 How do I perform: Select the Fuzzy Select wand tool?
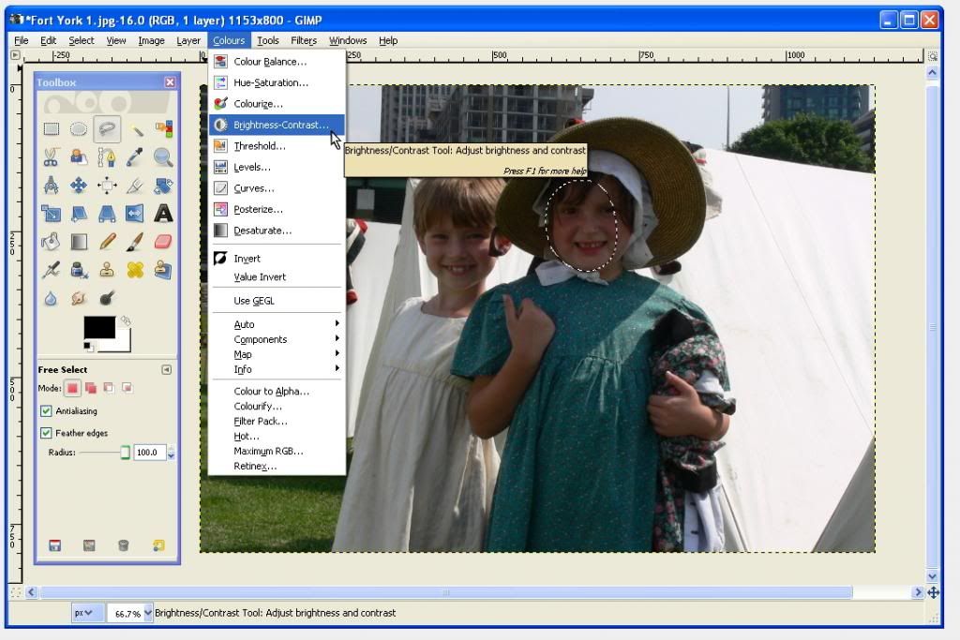point(135,129)
